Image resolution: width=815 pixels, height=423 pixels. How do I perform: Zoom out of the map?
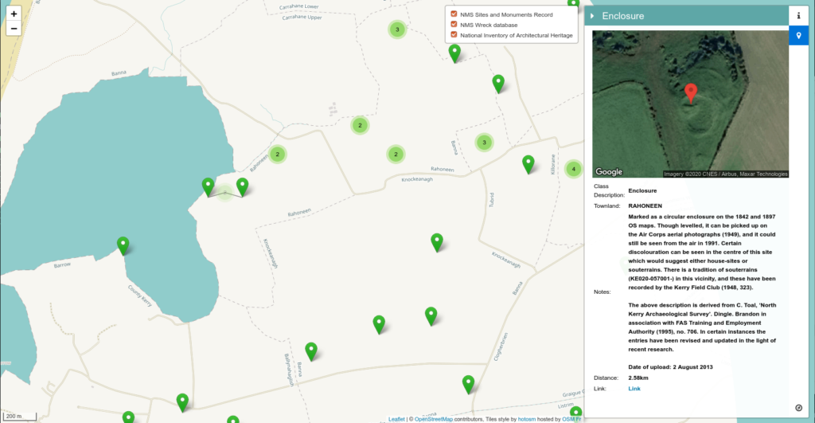pos(14,29)
